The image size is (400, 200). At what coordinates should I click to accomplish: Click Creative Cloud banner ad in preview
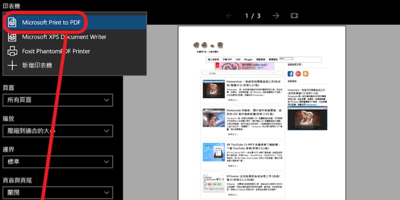click(x=244, y=66)
